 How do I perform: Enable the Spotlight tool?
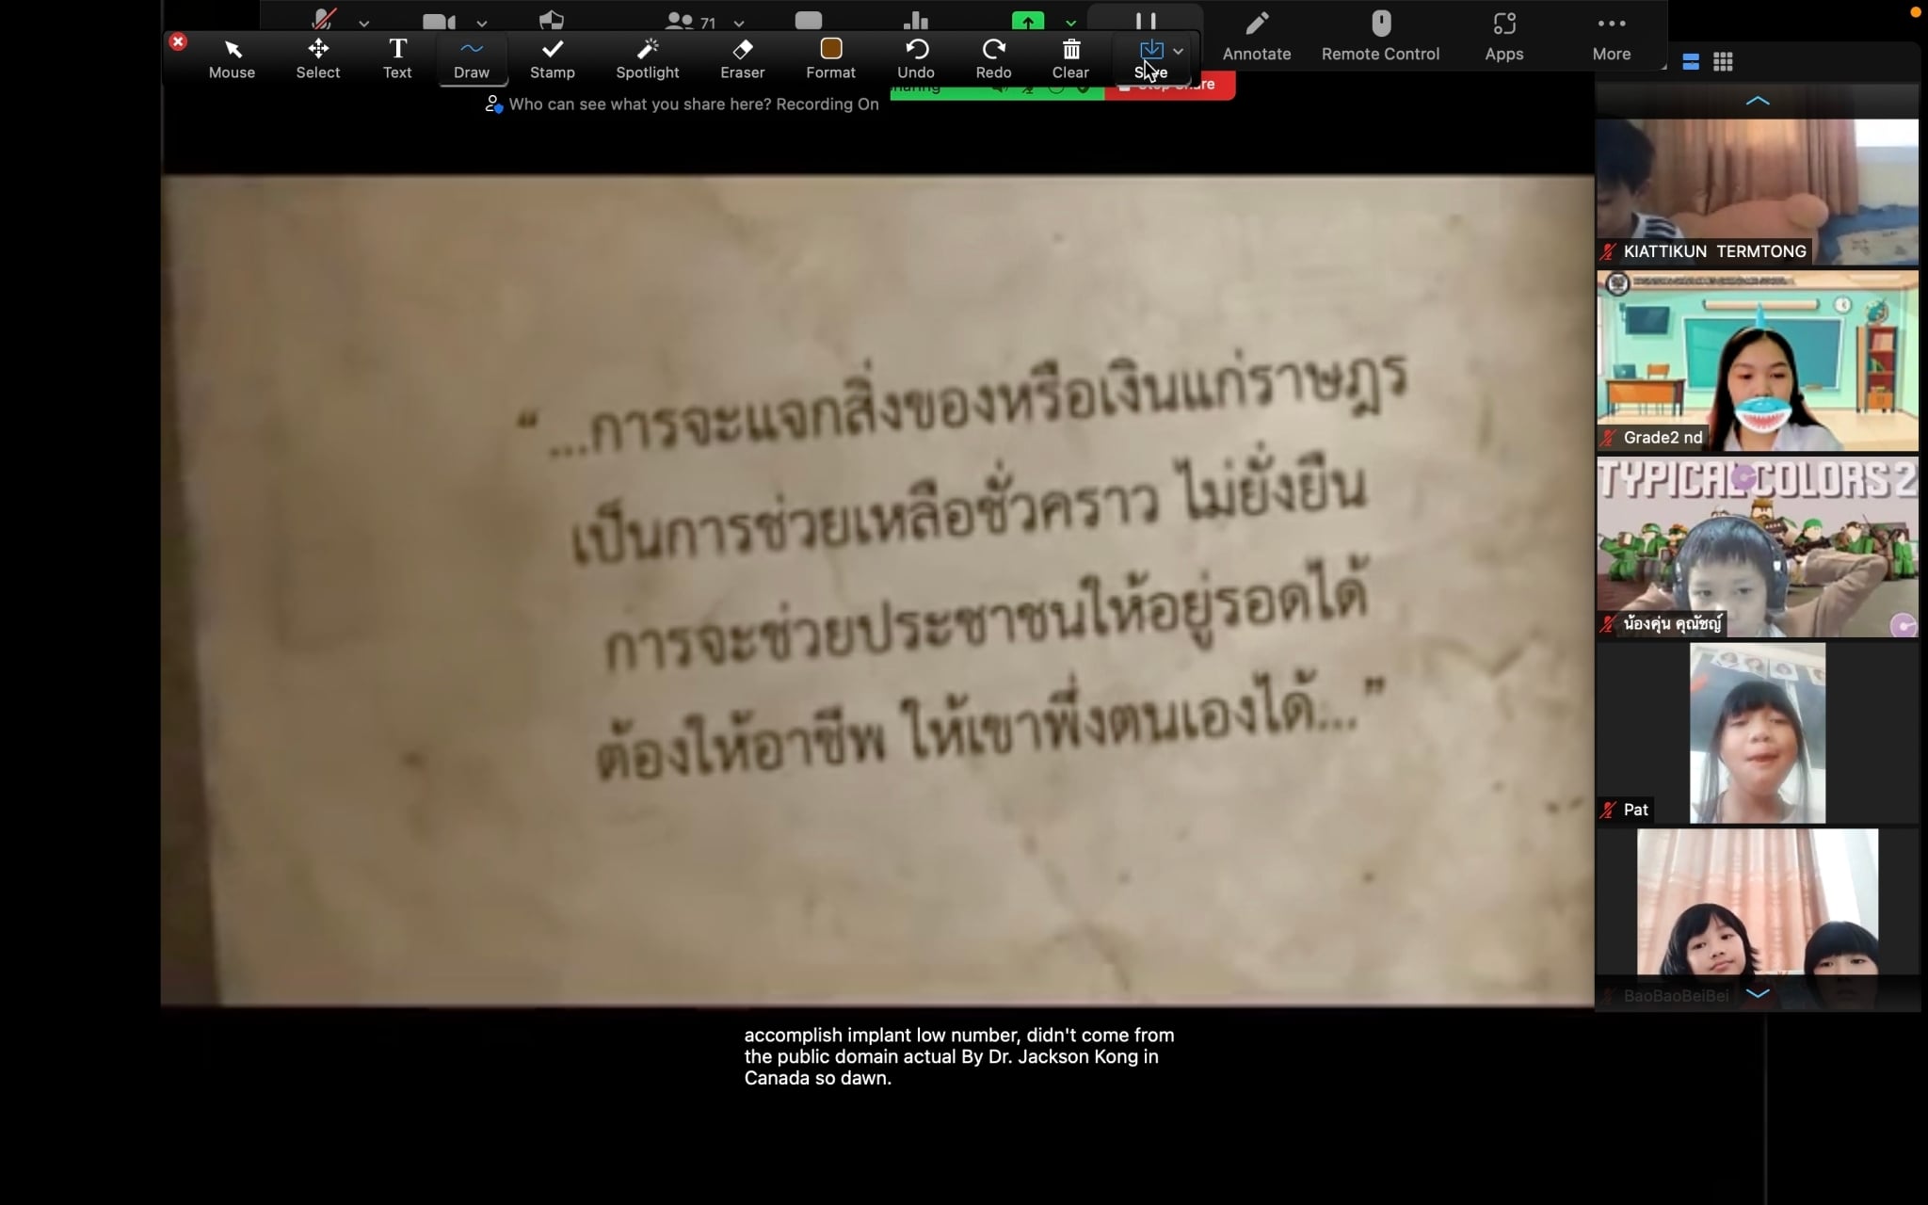[647, 58]
